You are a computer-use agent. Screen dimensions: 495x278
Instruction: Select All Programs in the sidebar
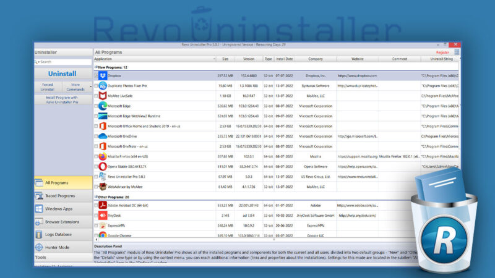[63, 182]
